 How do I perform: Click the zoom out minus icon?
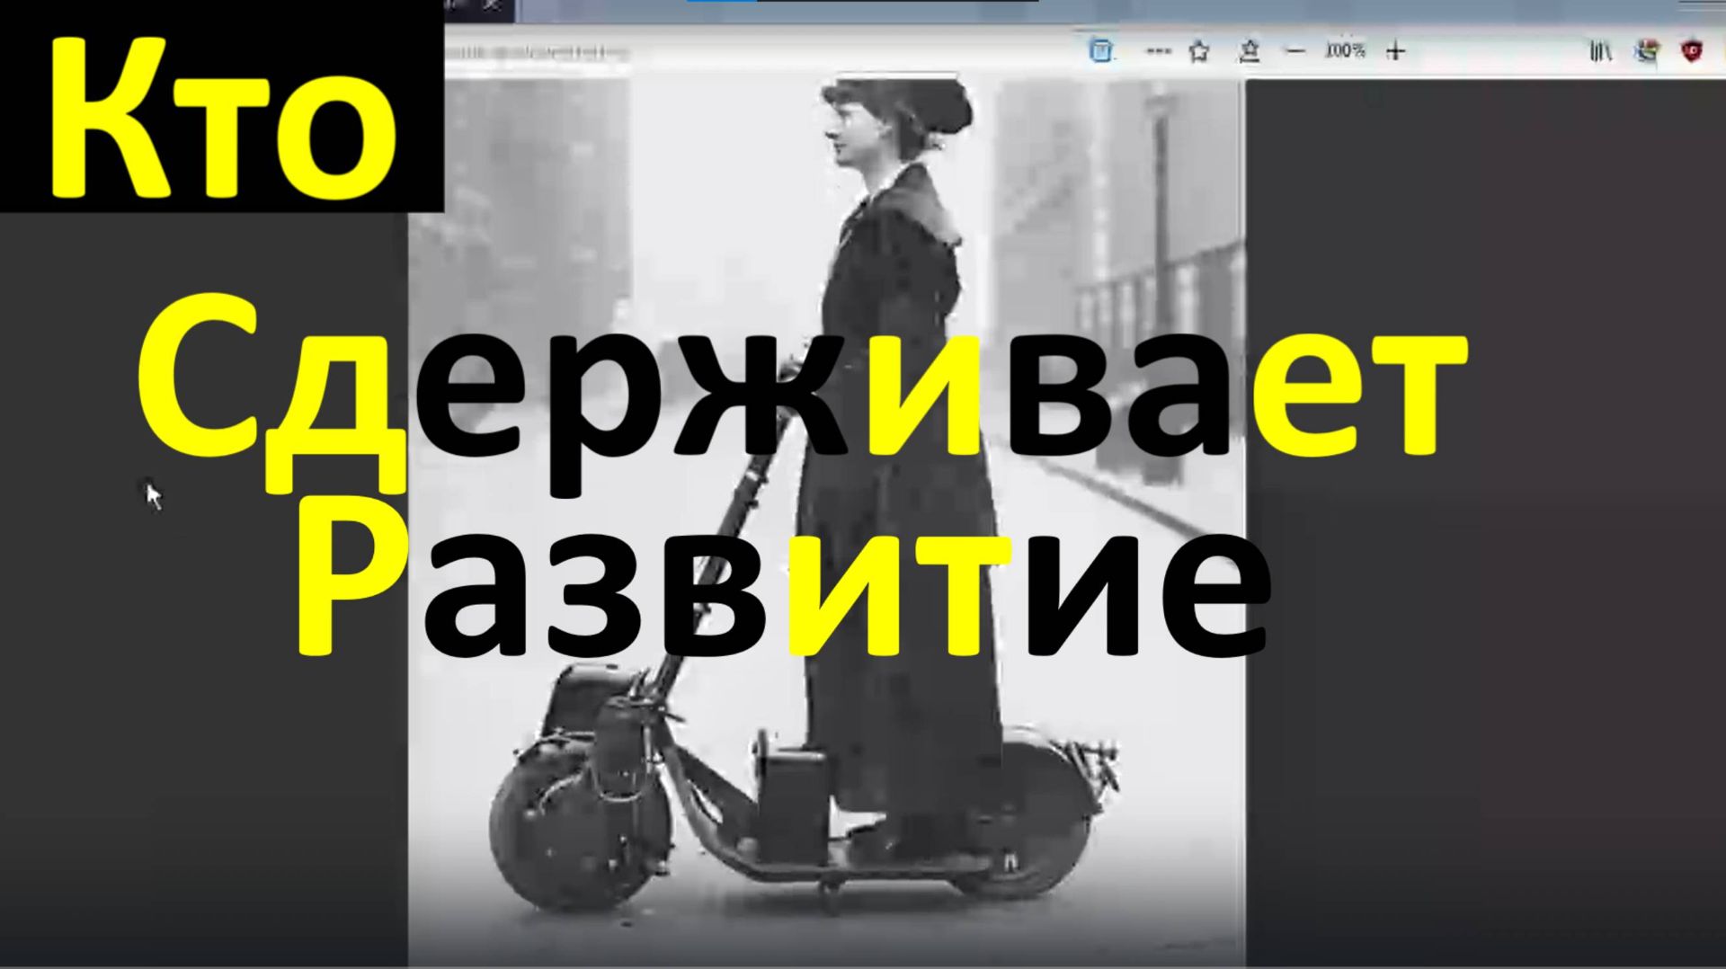pos(1296,51)
